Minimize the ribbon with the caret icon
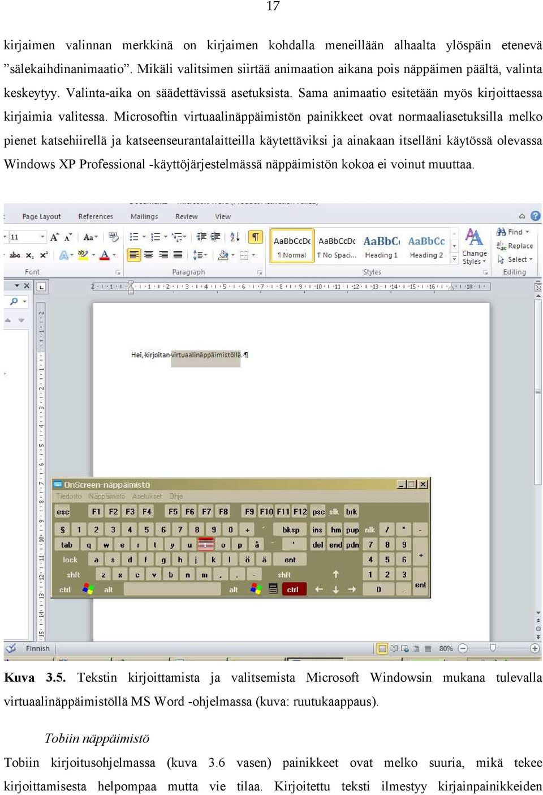The height and width of the screenshot is (795, 543). click(522, 216)
